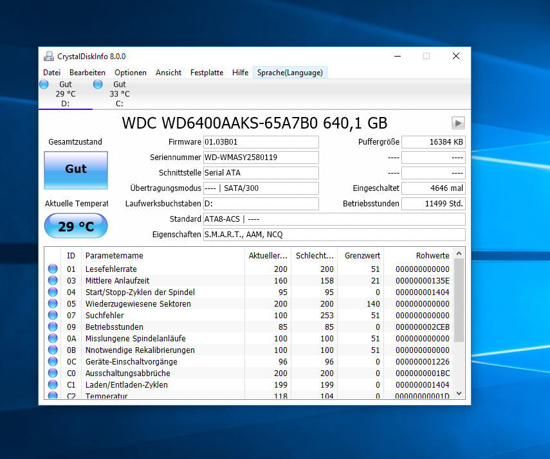Viewport: 550px width, 459px height.
Task: Open the Festplatte menu
Action: pos(207,73)
